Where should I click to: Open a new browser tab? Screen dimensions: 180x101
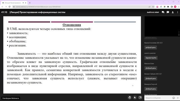(x=30, y=3)
